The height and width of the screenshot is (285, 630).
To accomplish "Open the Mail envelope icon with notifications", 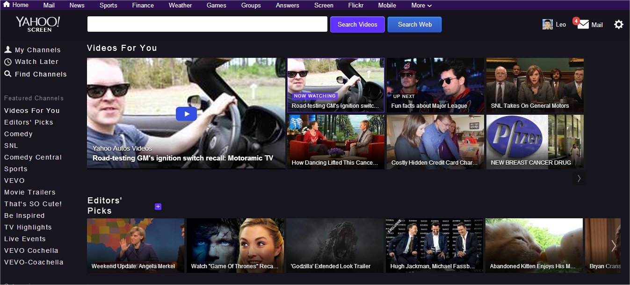I will pos(583,25).
